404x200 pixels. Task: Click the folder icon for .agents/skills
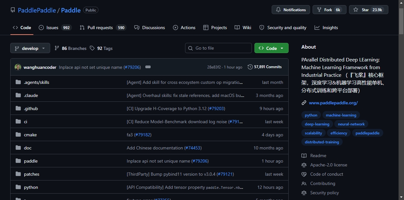[18, 82]
